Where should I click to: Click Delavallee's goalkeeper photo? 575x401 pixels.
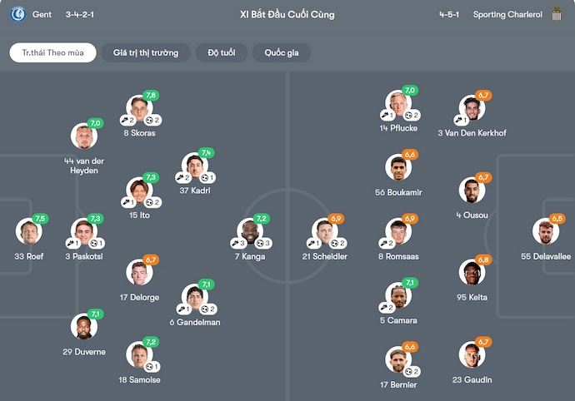click(x=546, y=232)
